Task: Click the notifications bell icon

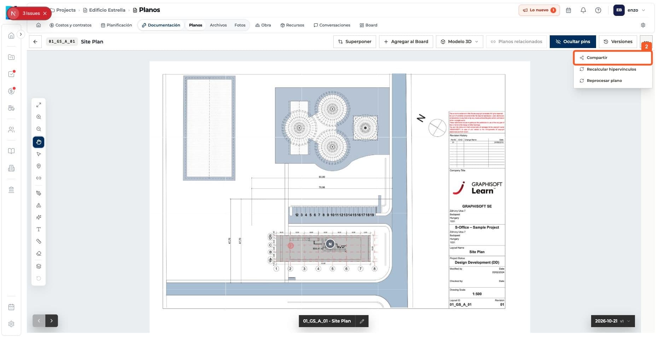Action: pyautogui.click(x=583, y=10)
